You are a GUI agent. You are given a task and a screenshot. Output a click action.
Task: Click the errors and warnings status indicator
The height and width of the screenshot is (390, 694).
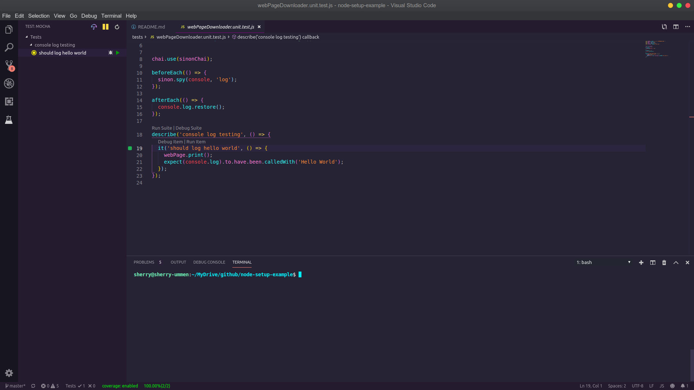(50, 386)
